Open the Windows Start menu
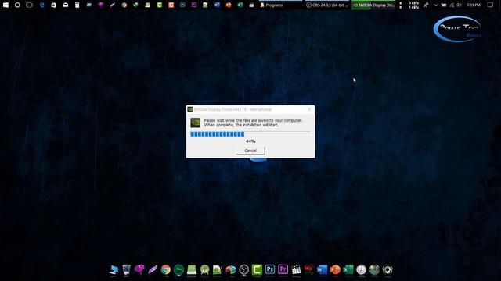501x281 pixels. pos(5,5)
